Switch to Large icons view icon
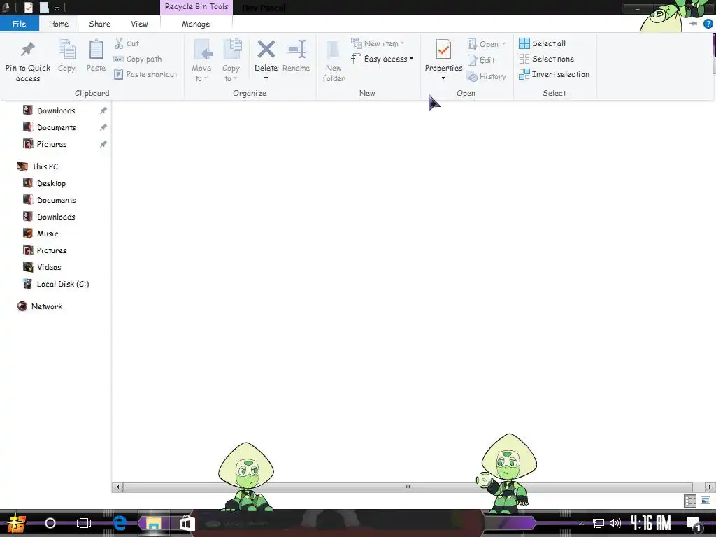This screenshot has width=716, height=537. pyautogui.click(x=705, y=501)
